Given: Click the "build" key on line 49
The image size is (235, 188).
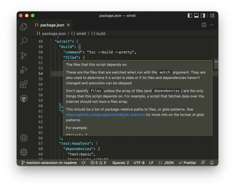Looking at the screenshot, I should 66,47.
